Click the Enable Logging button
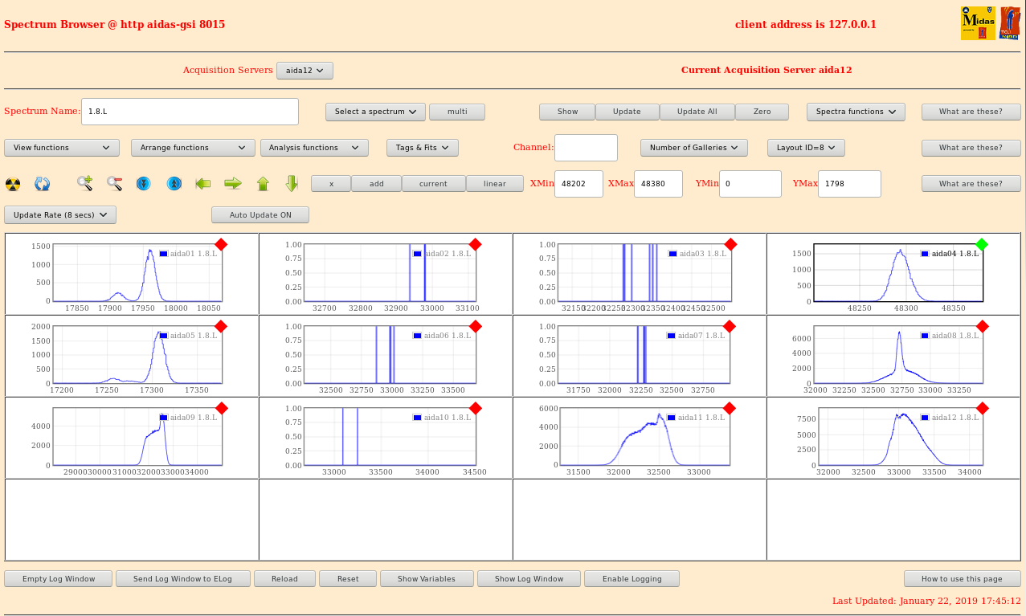 point(632,579)
